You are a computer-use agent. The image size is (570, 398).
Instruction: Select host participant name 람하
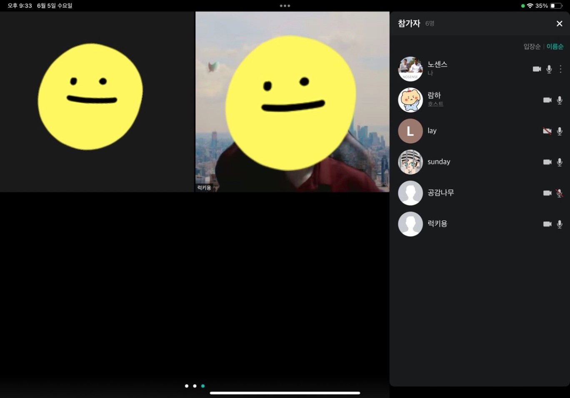tap(434, 95)
